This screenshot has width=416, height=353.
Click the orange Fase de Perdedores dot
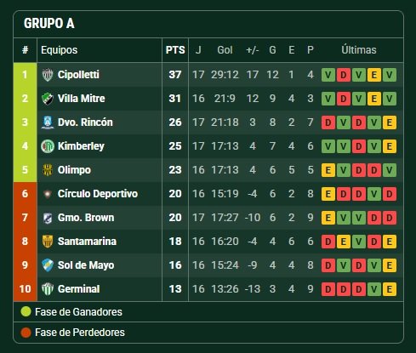point(26,333)
